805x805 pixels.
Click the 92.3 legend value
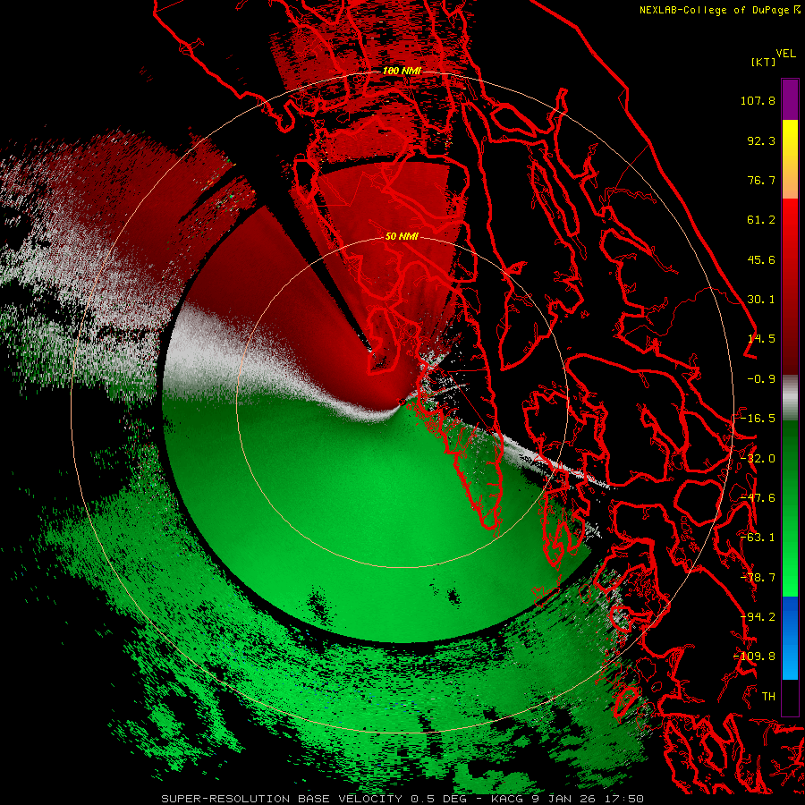[761, 140]
